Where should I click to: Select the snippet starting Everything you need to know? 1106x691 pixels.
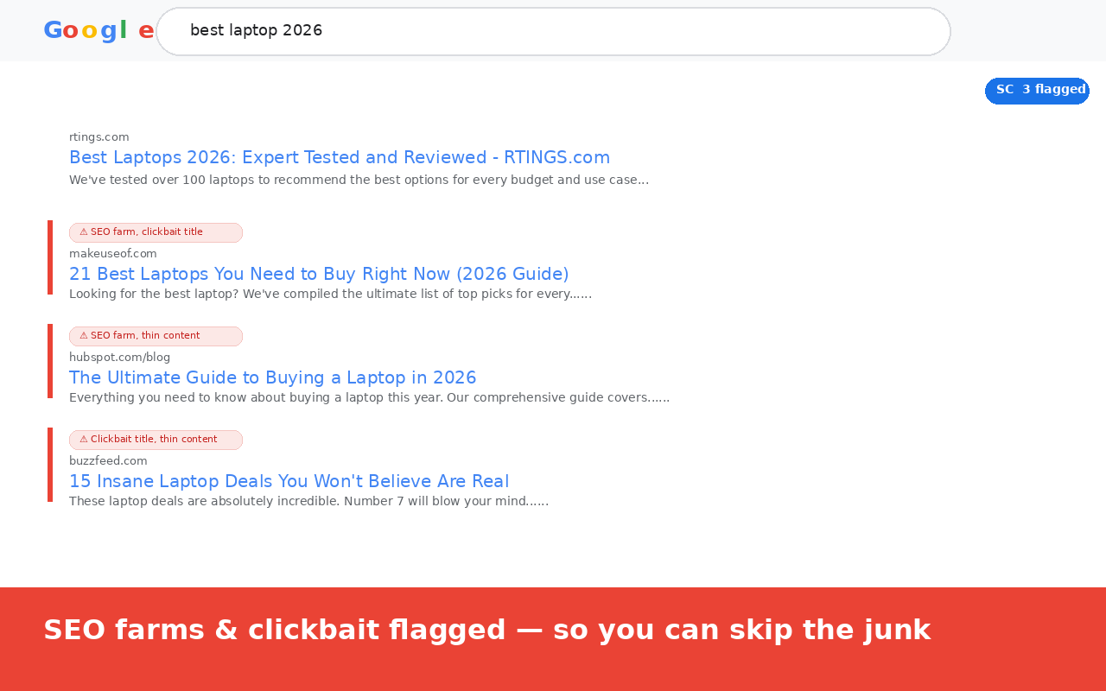click(x=370, y=397)
